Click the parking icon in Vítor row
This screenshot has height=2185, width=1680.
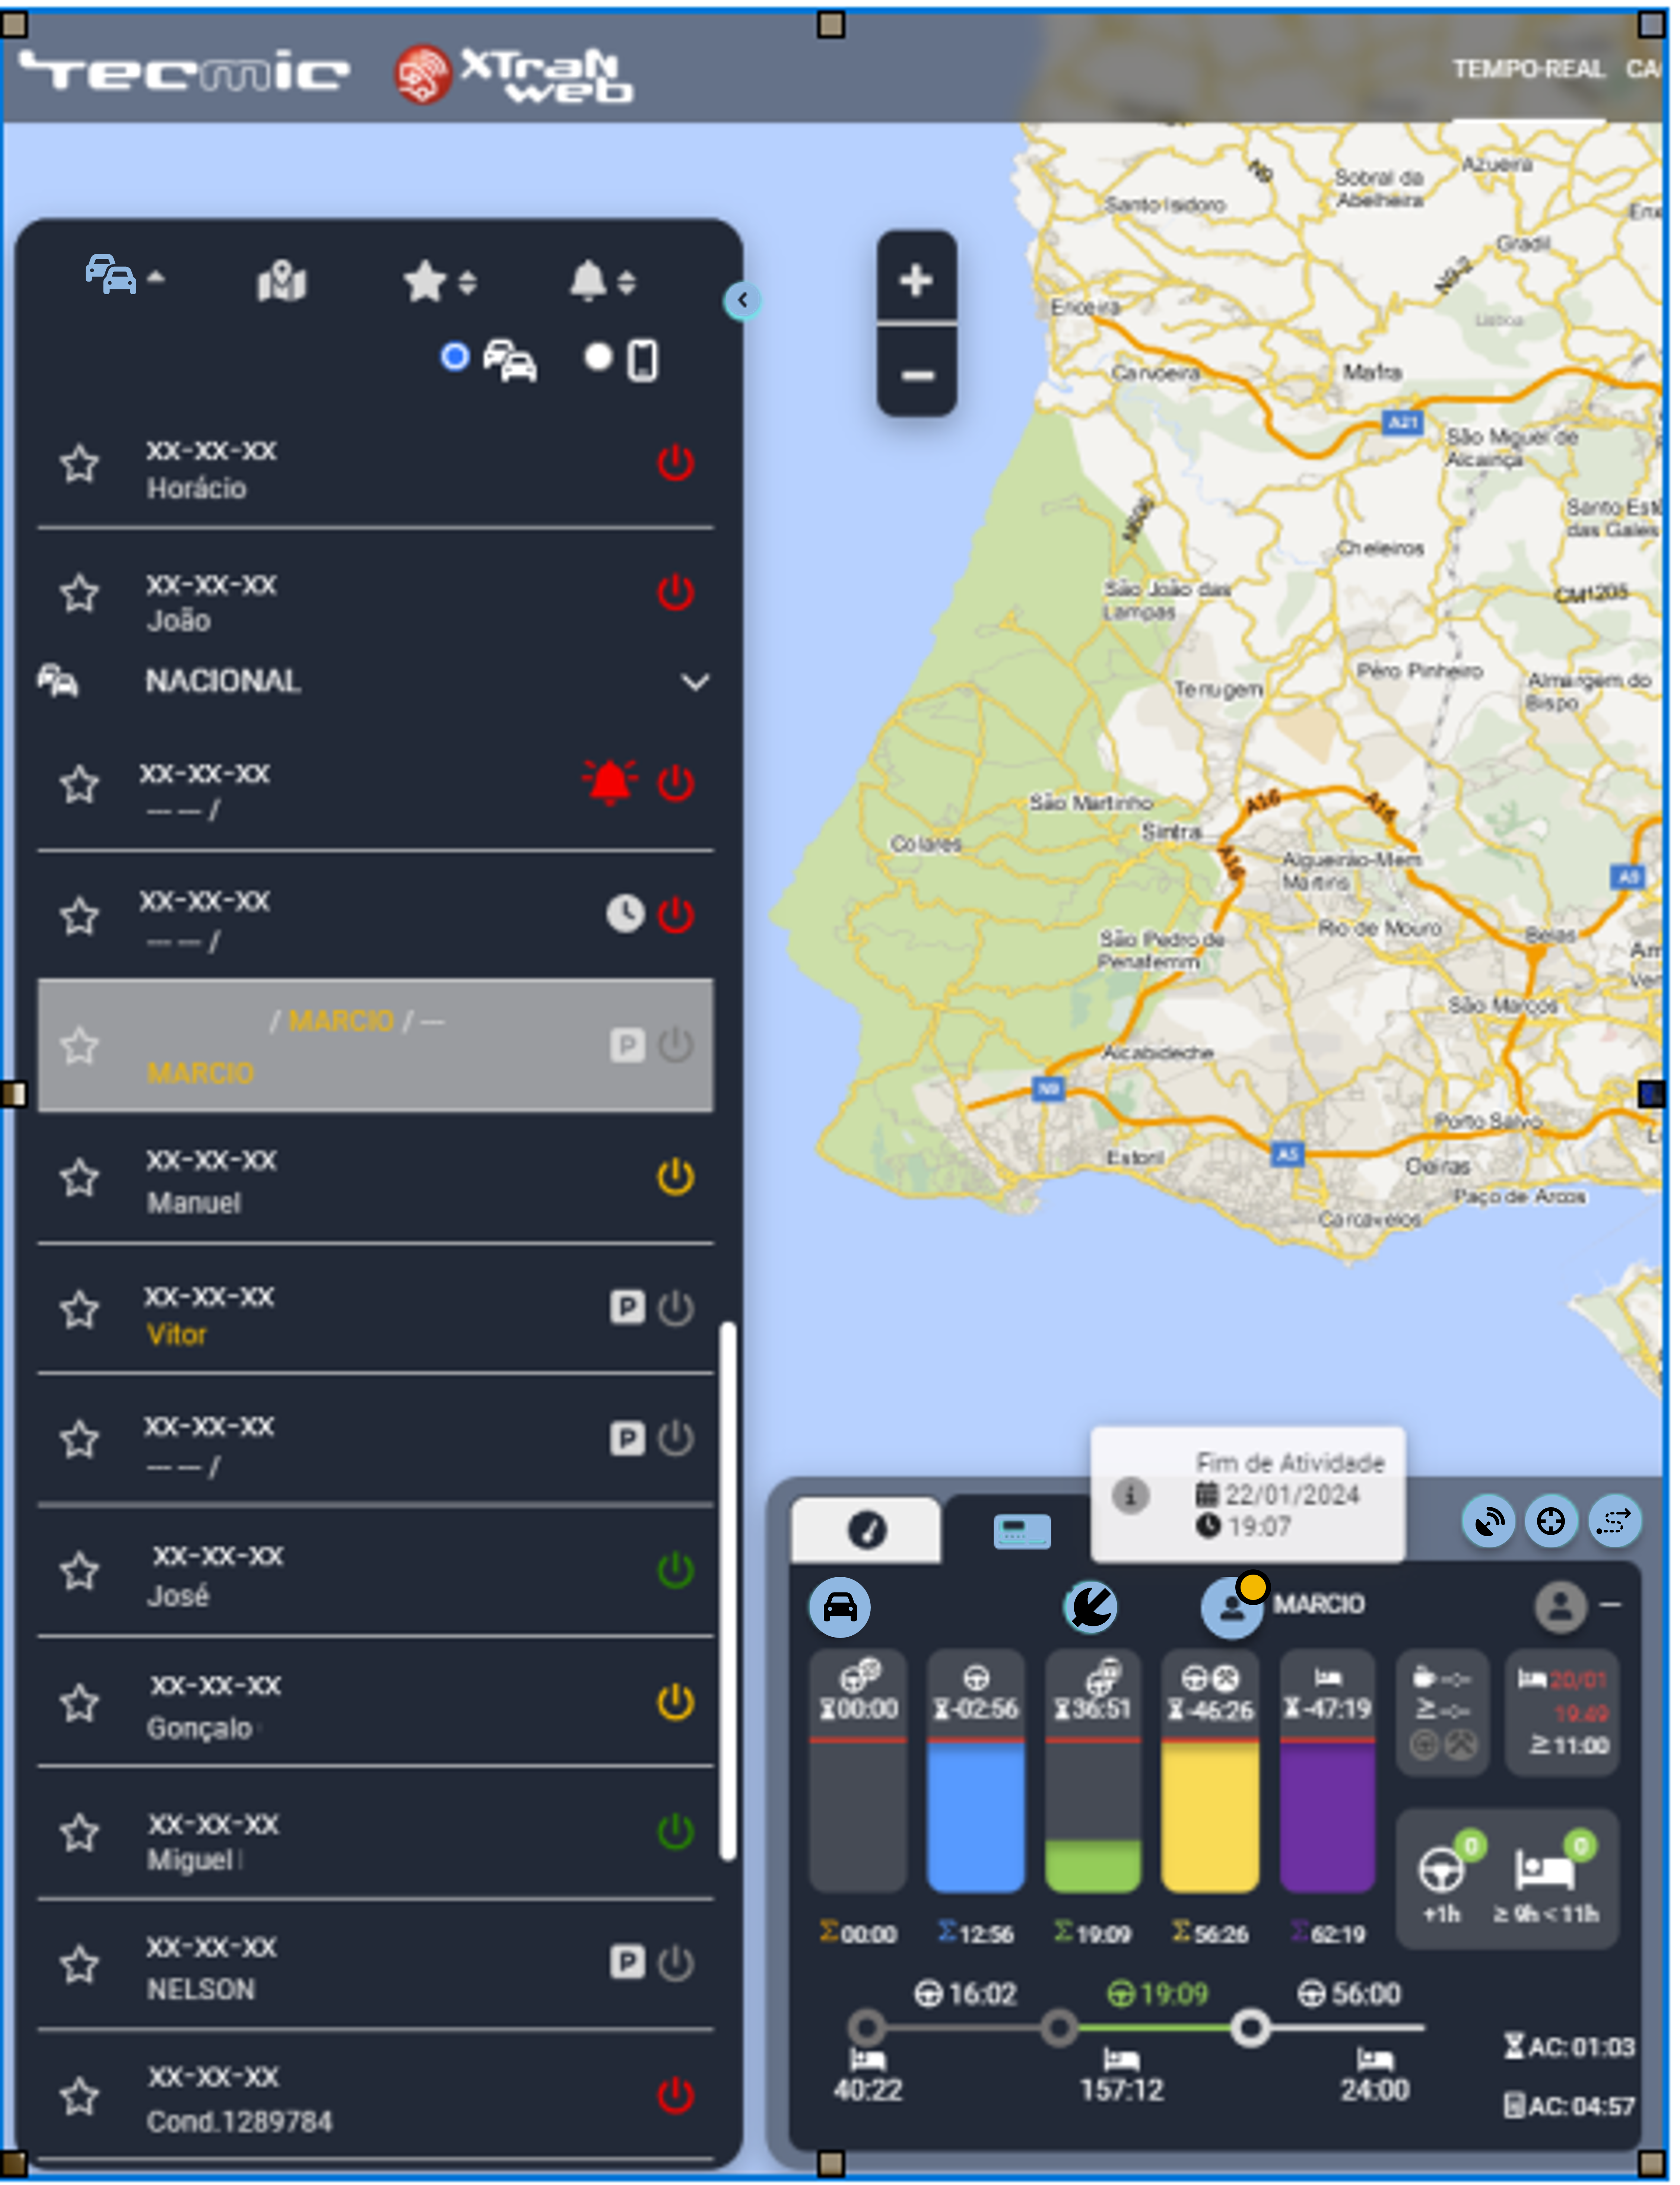(627, 1307)
